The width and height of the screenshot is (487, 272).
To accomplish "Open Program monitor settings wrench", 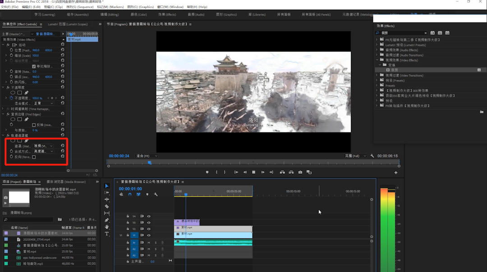I will pyautogui.click(x=372, y=156).
